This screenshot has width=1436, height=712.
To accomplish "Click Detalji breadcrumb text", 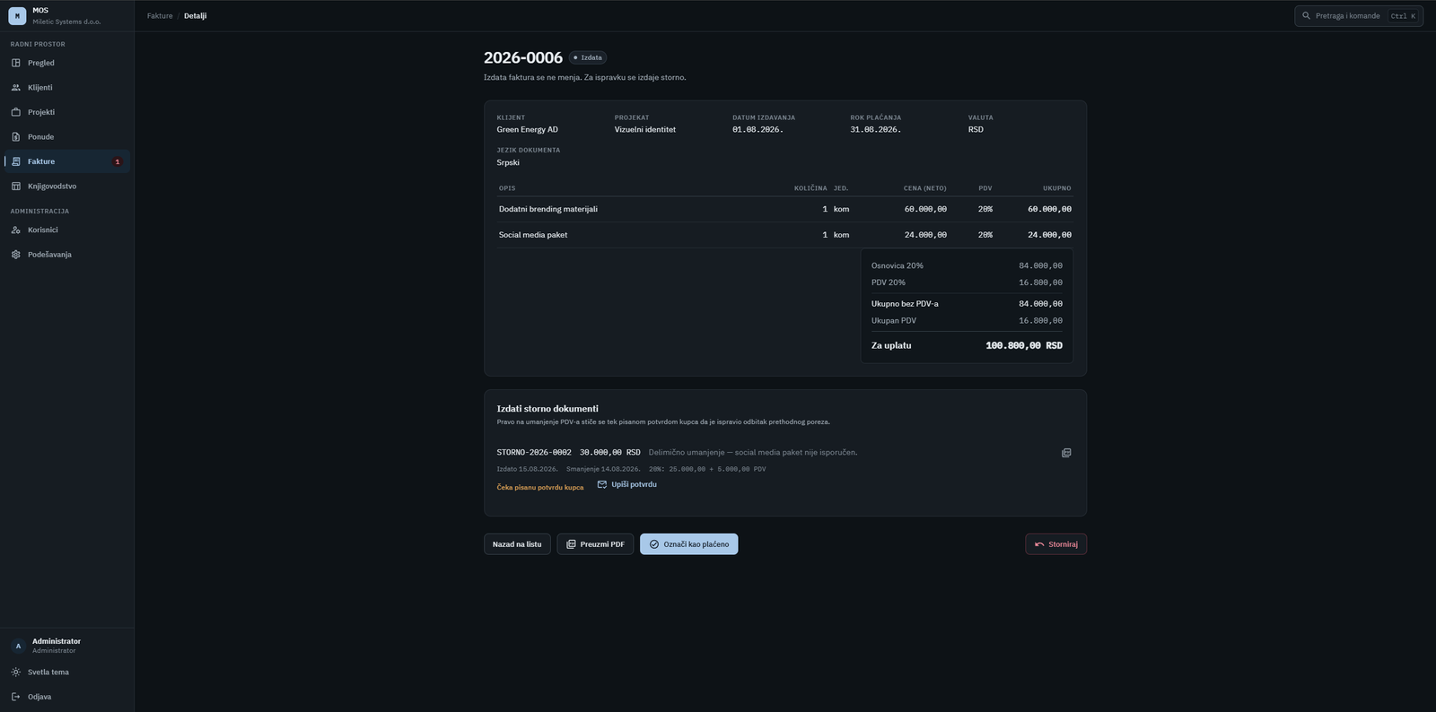I will (195, 16).
